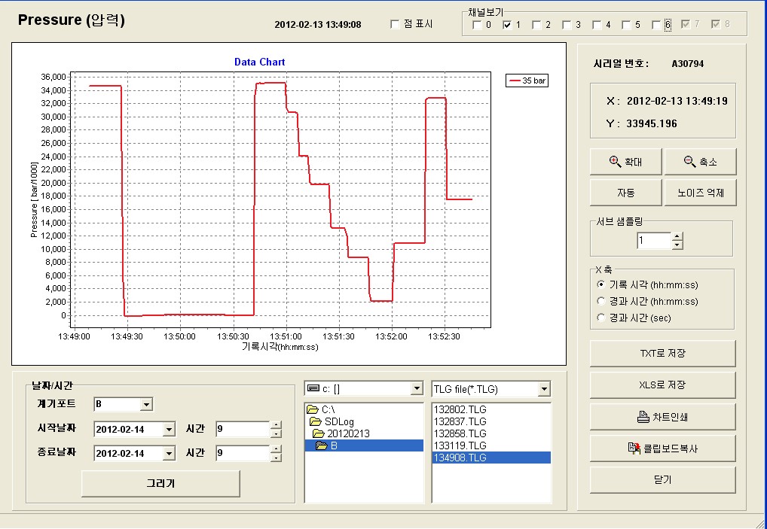The height and width of the screenshot is (529, 767).
Task: Click the 자동 auto-scale button
Action: tap(625, 193)
